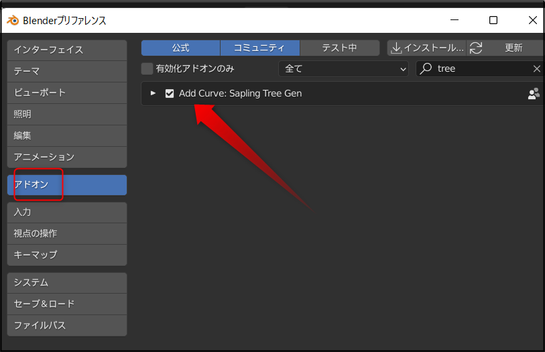Screen dimensions: 545x352
Task: Select the ファイルパス section
Action: [67, 326]
